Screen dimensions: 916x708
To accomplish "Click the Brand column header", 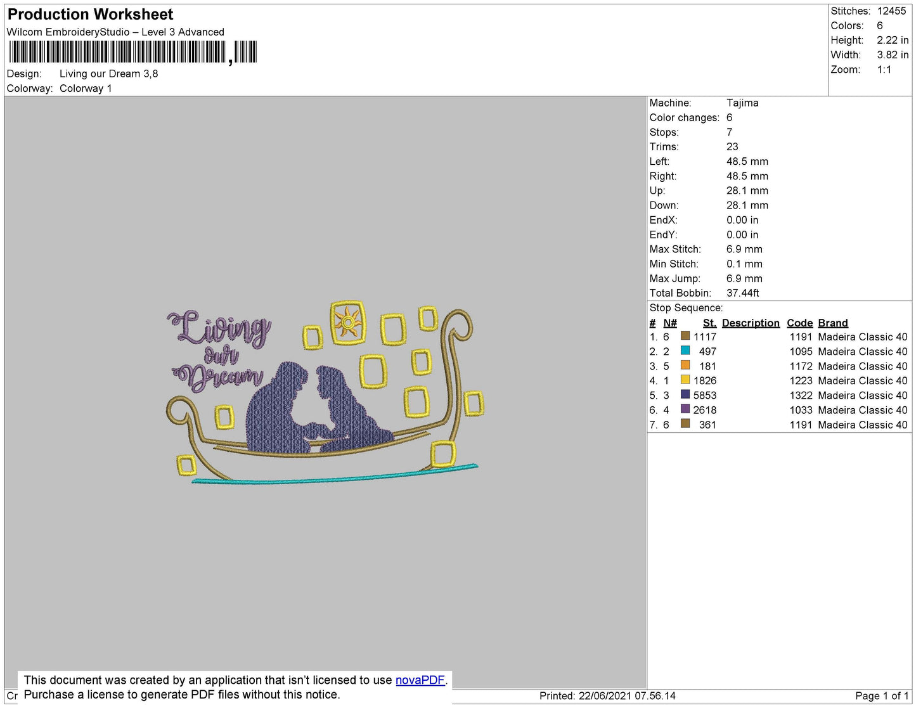I will (x=833, y=323).
